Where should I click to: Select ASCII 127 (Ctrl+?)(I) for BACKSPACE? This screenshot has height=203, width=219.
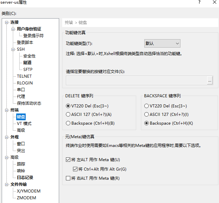pyautogui.click(x=146, y=115)
